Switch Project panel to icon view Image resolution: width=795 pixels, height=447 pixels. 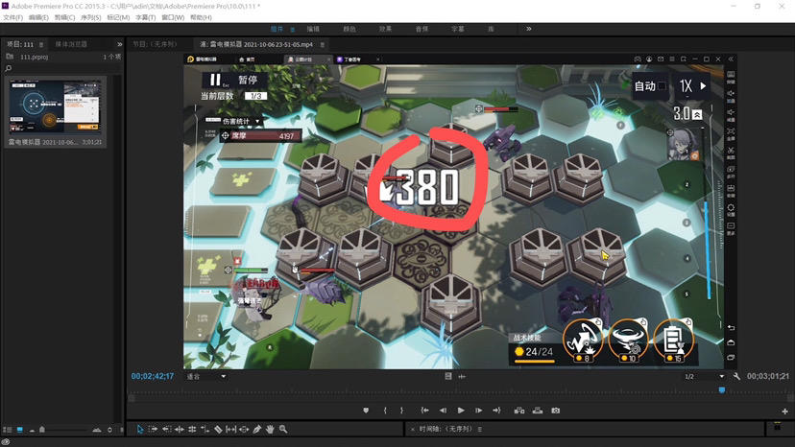click(x=20, y=430)
